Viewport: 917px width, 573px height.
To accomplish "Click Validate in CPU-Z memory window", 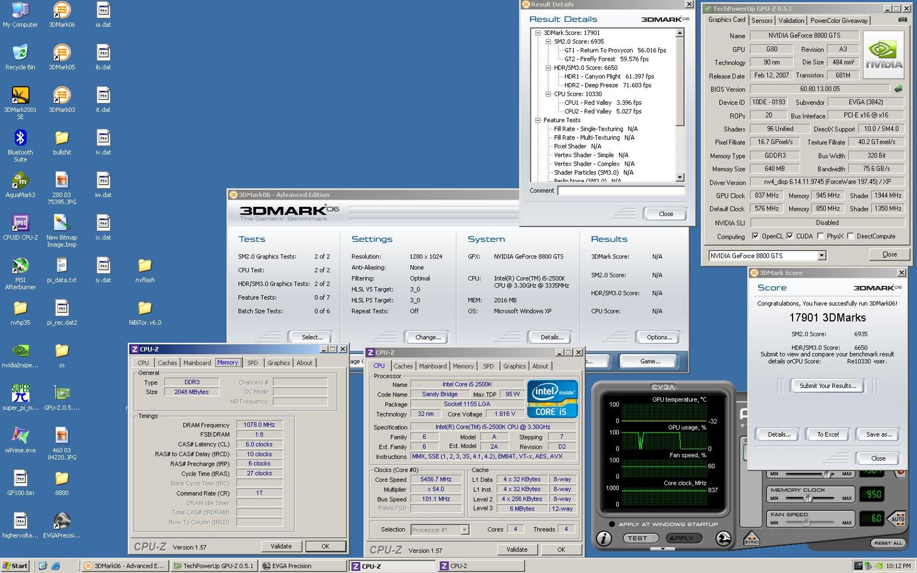I will click(281, 546).
